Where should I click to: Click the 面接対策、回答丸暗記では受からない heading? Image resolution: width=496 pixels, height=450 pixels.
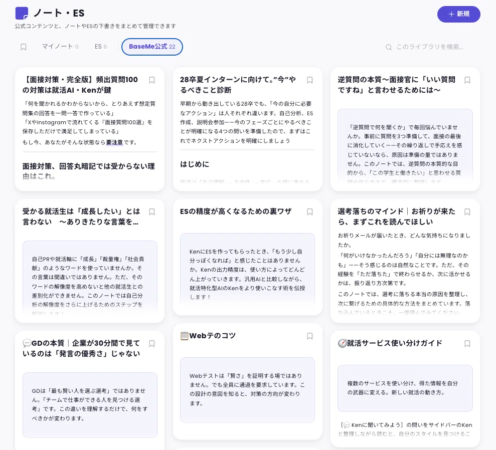89,171
